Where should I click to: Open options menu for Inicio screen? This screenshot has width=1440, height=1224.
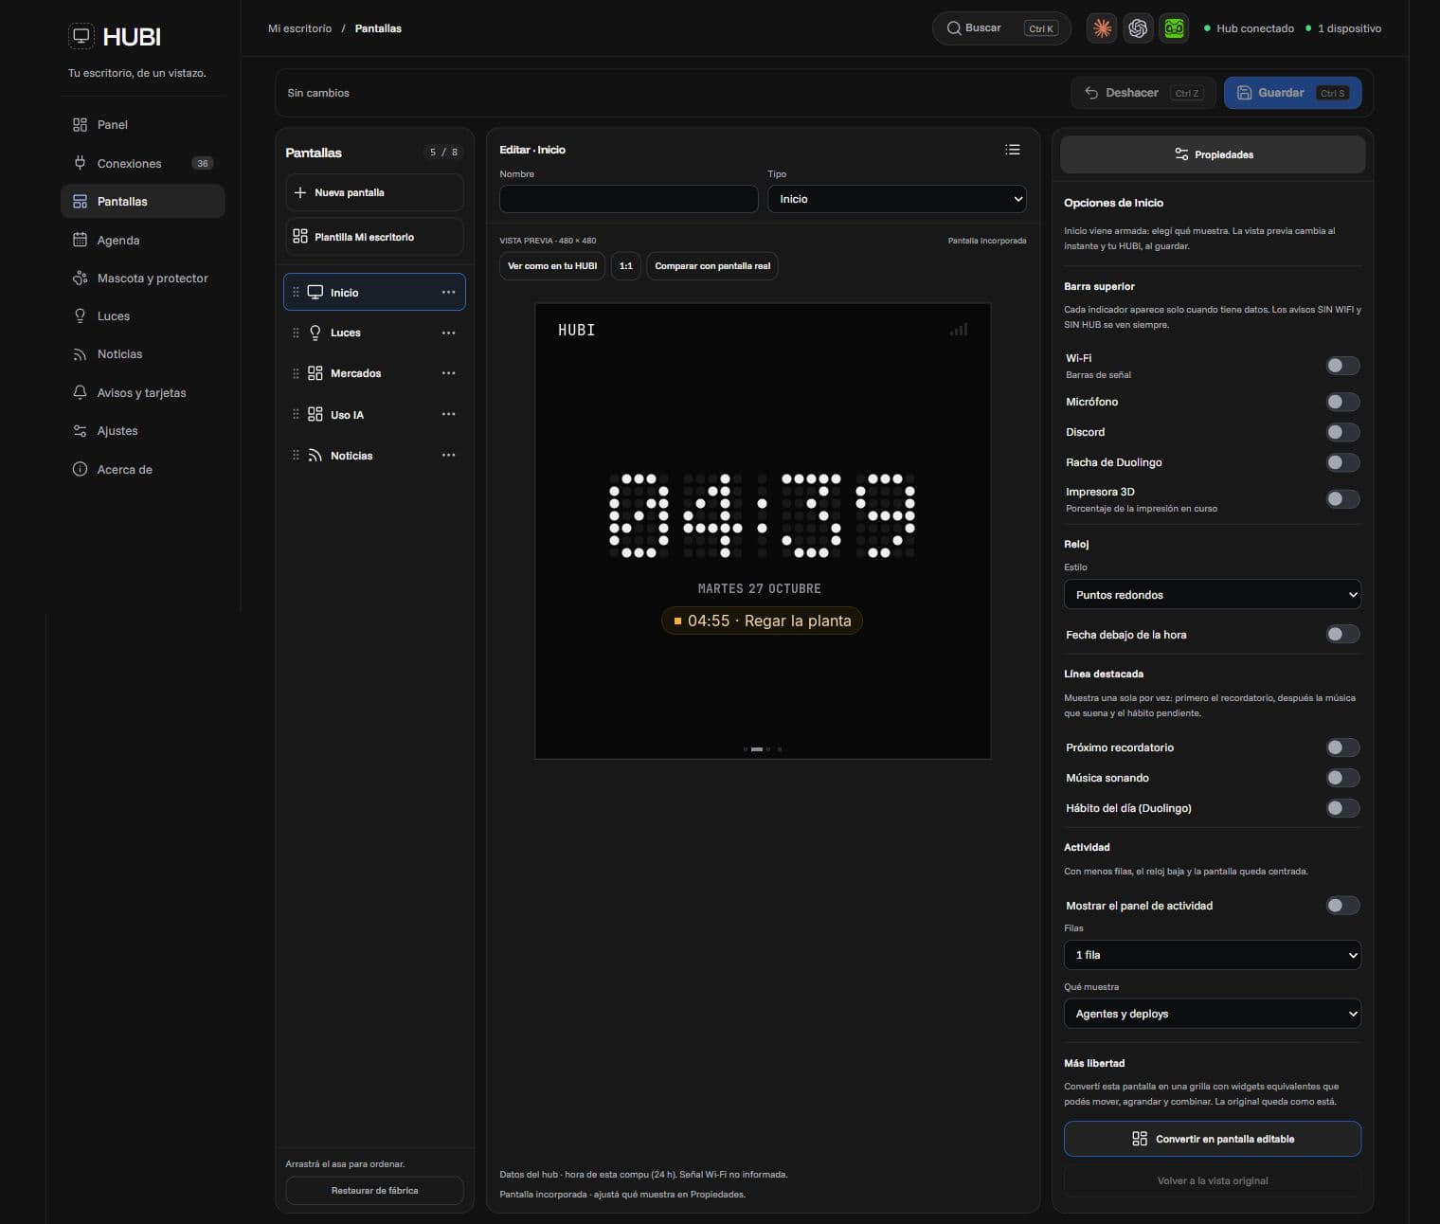tap(448, 292)
